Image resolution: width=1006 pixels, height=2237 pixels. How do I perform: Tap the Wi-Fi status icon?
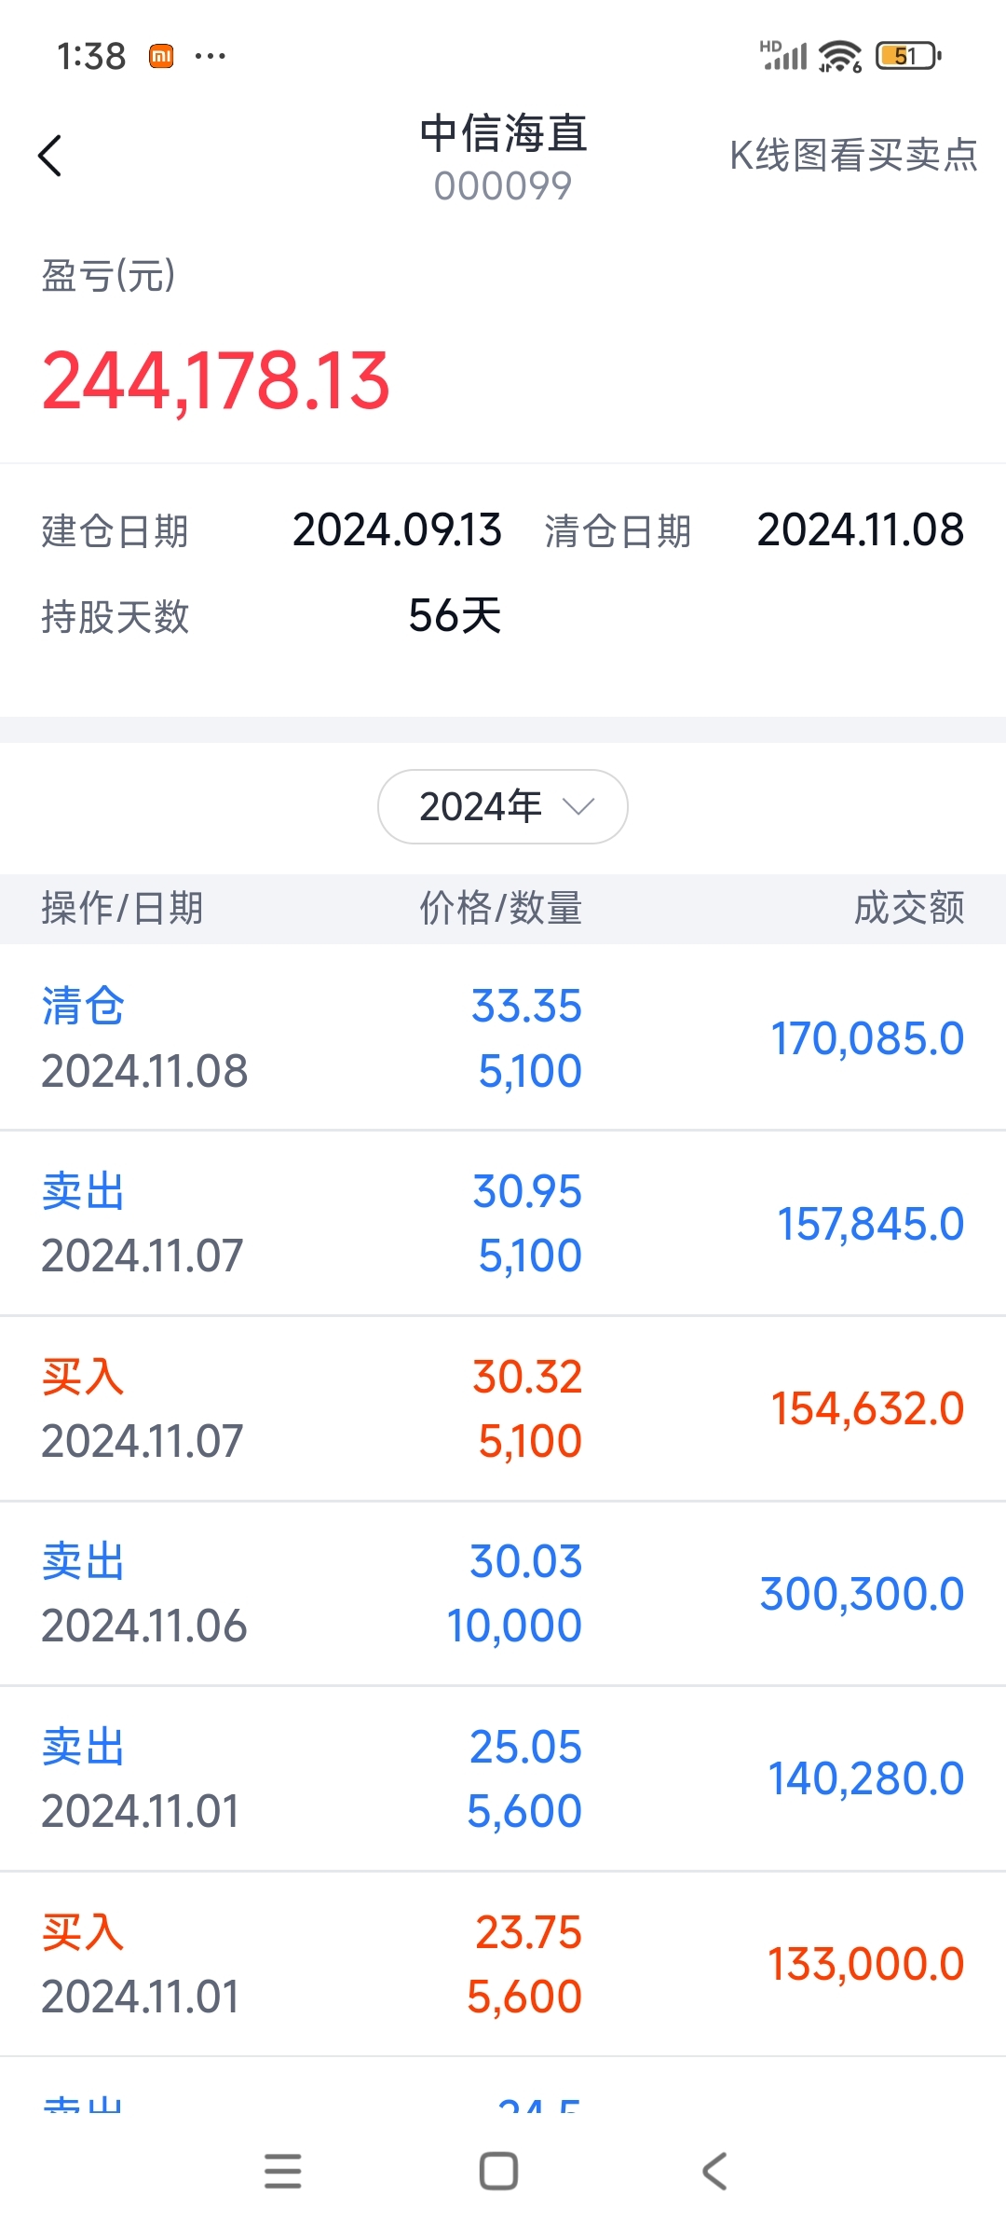[840, 57]
